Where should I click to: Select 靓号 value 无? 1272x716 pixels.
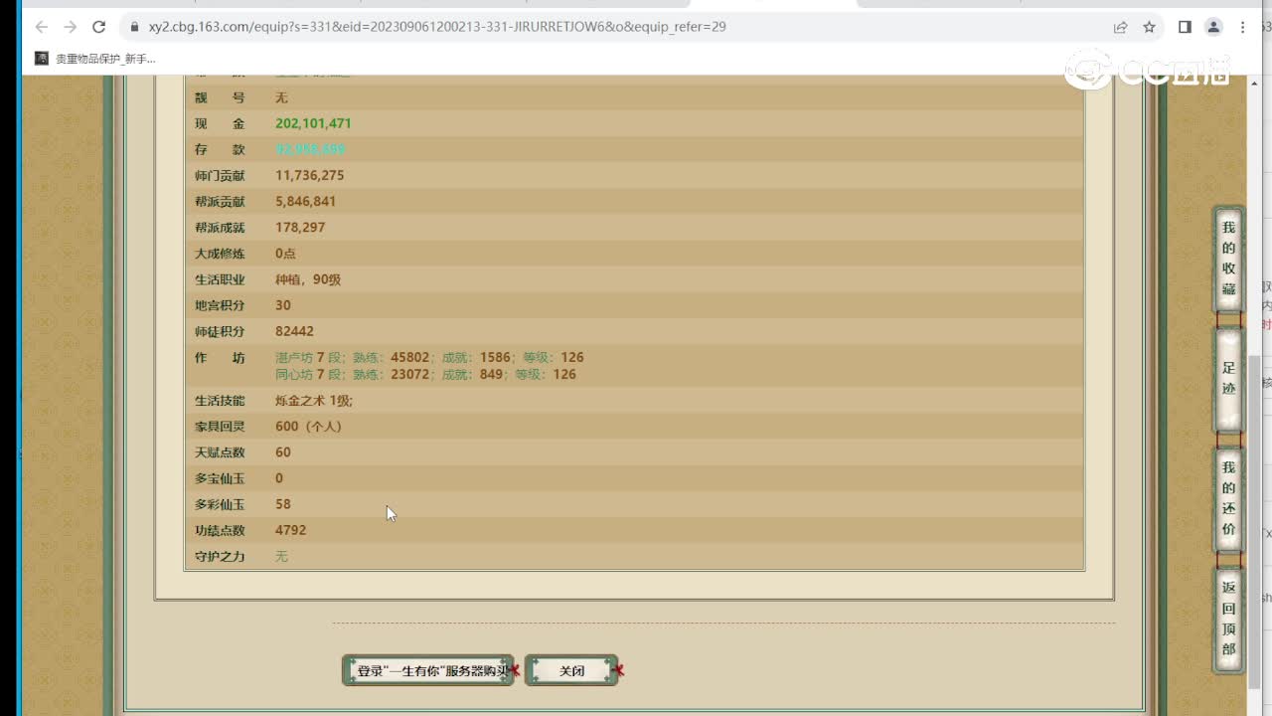pyautogui.click(x=281, y=97)
